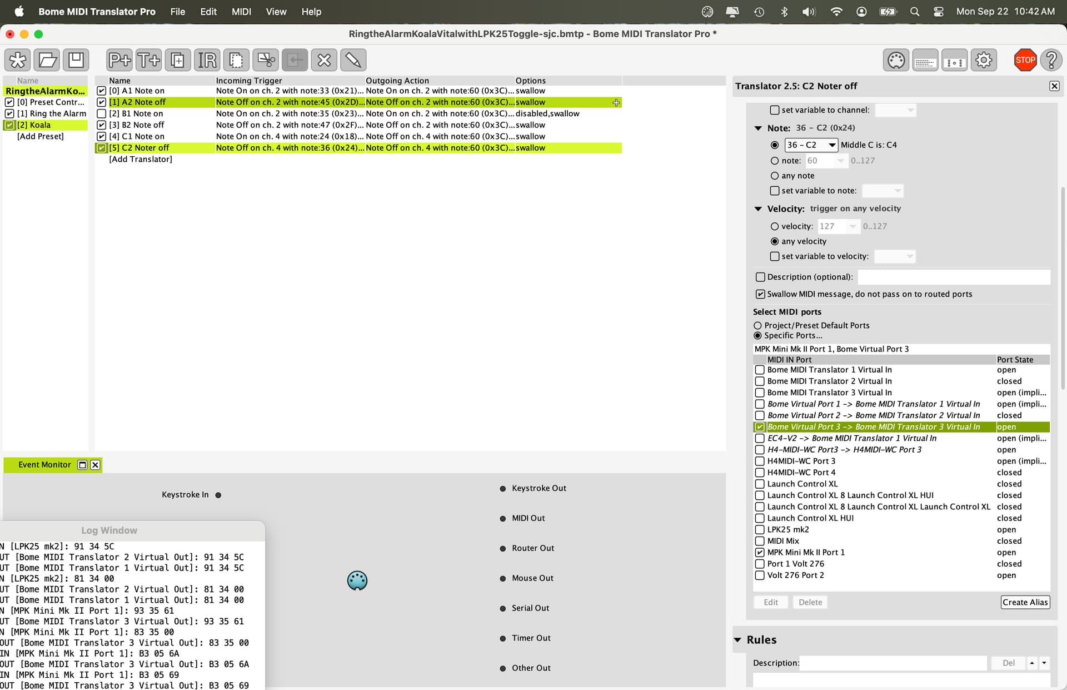Collapse the Note section triangle
The image size is (1067, 690).
click(x=758, y=128)
